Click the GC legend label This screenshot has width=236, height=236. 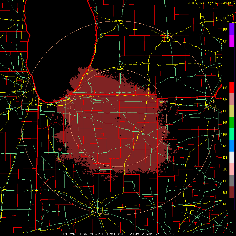click(225, 181)
